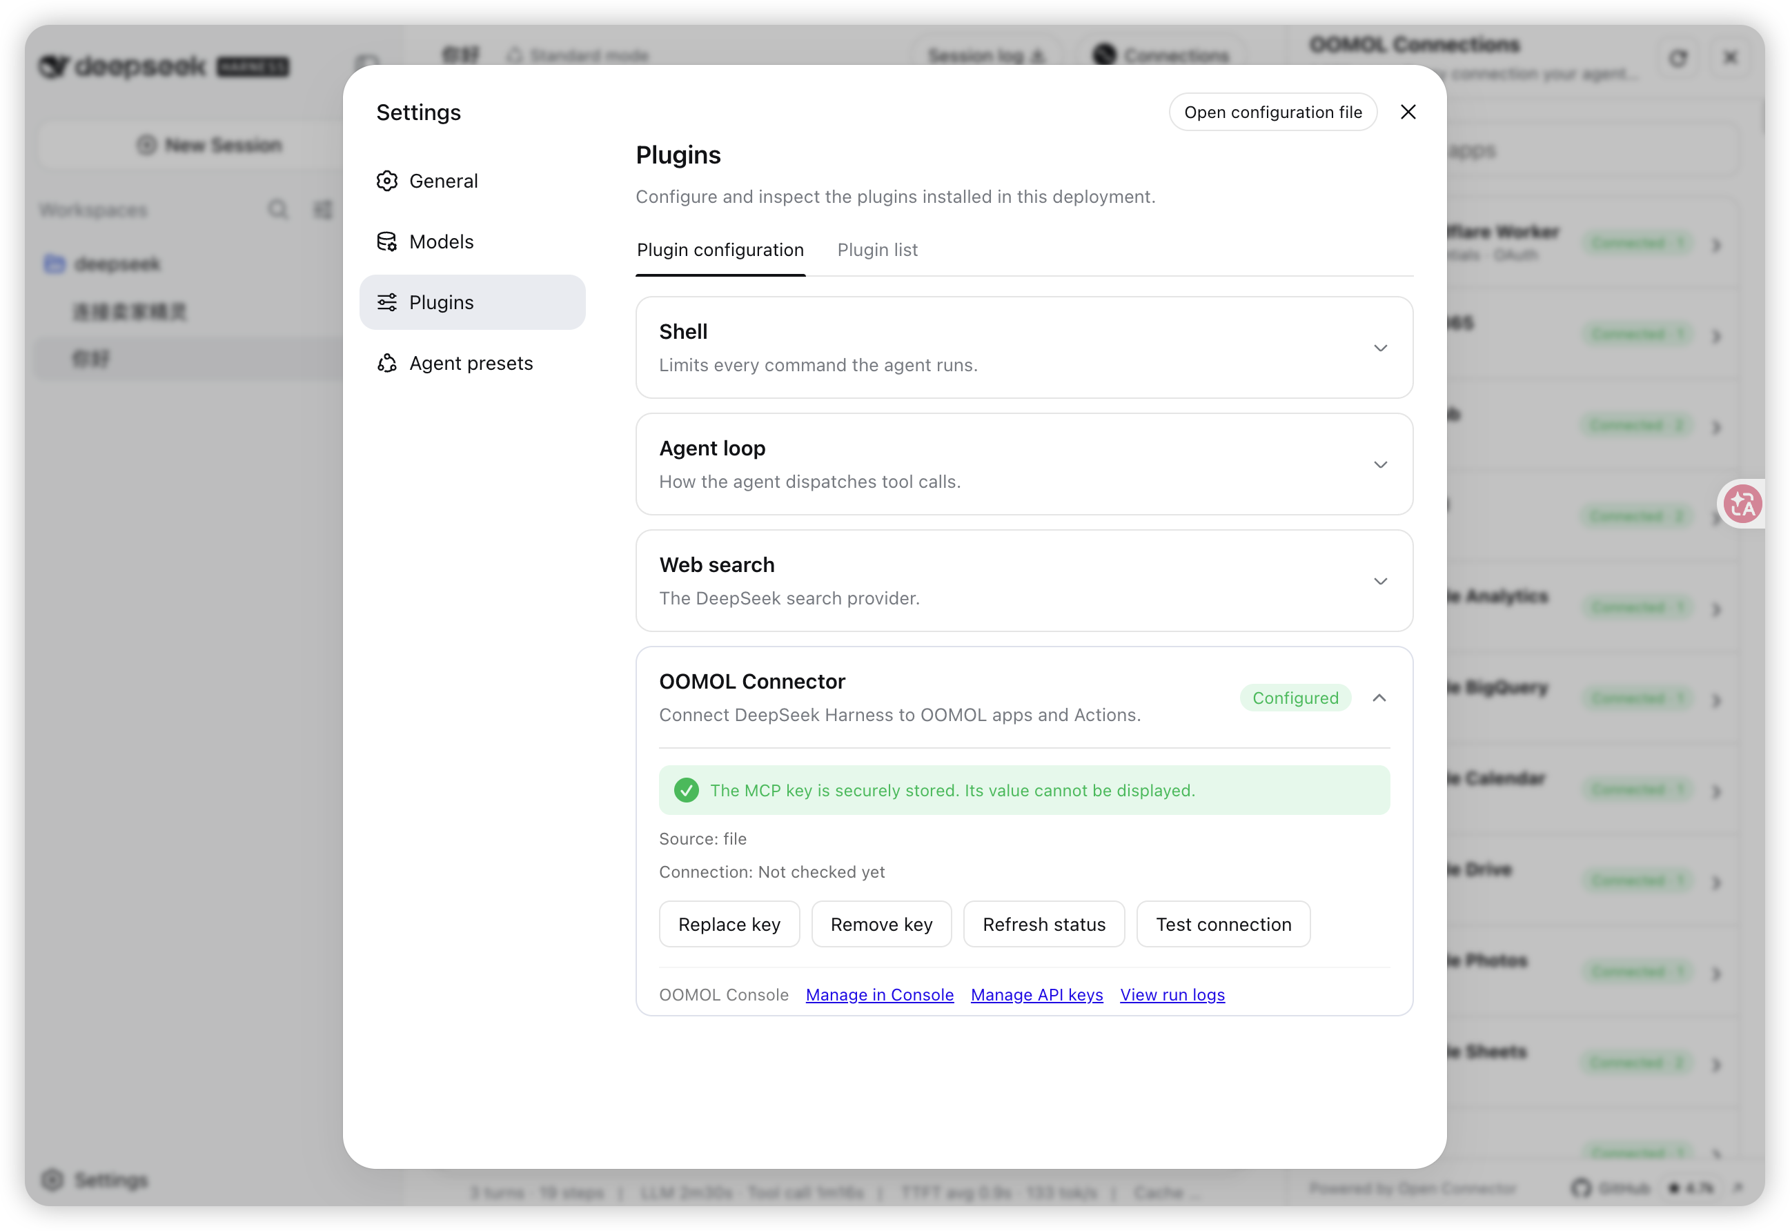Click the Models database icon
The width and height of the screenshot is (1790, 1231).
pos(386,242)
